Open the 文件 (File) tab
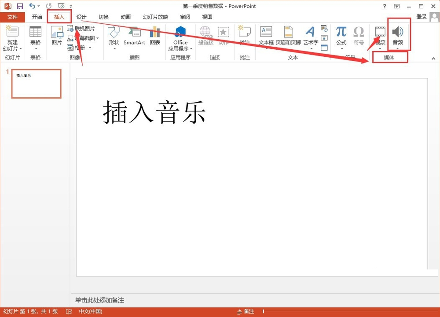 coord(13,17)
